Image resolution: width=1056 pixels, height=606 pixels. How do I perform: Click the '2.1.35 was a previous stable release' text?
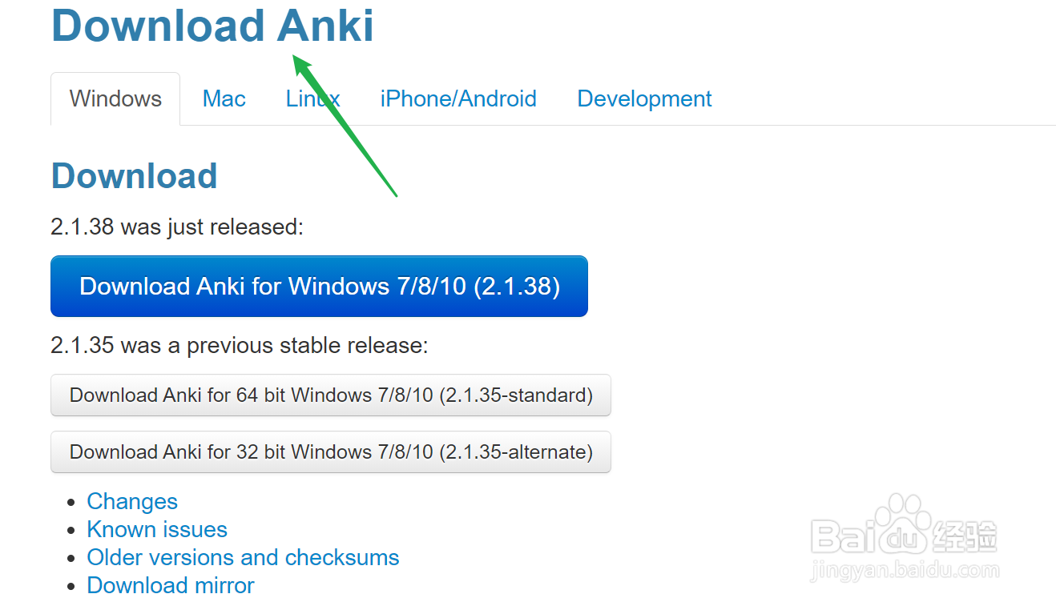click(240, 345)
